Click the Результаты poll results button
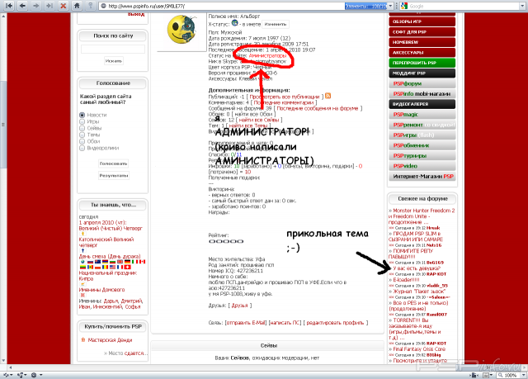 [x=113, y=176]
